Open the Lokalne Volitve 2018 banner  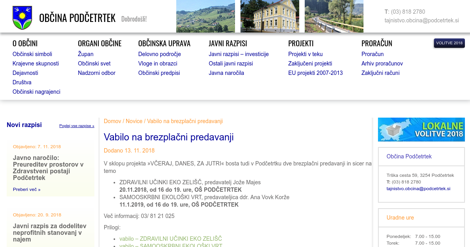click(421, 129)
